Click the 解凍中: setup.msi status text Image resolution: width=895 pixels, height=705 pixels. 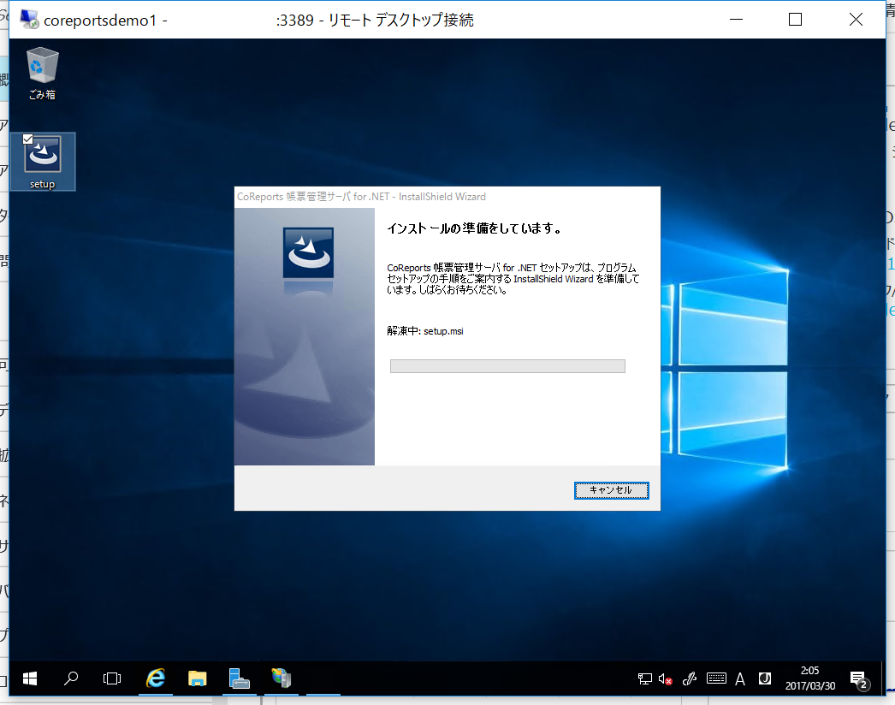pos(425,331)
